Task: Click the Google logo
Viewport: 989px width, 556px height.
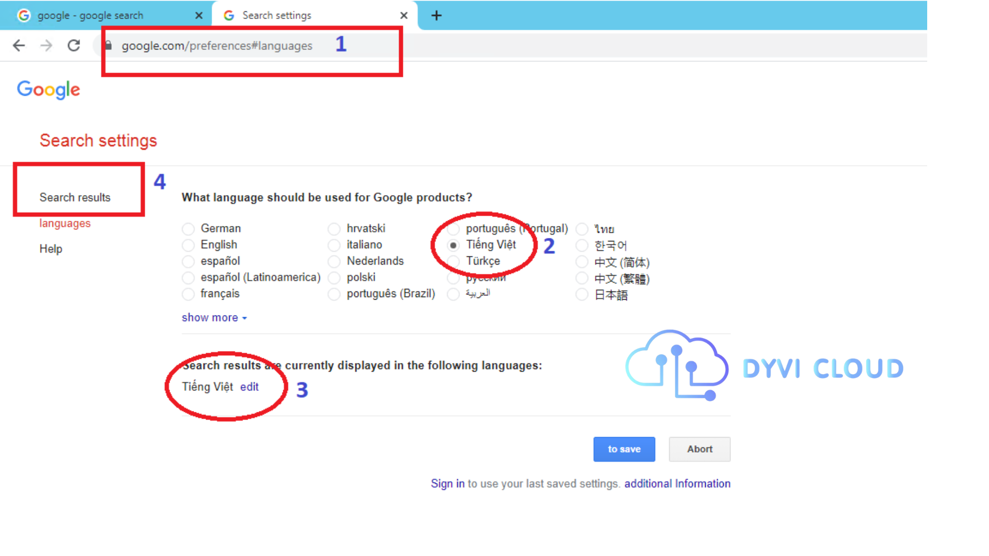Action: (48, 90)
